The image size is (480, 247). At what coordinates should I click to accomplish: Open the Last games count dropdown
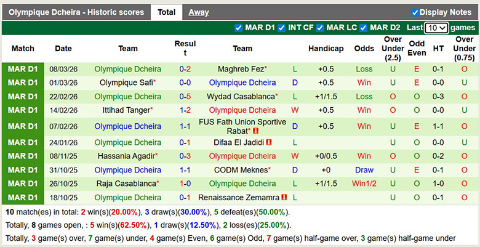[x=436, y=28]
